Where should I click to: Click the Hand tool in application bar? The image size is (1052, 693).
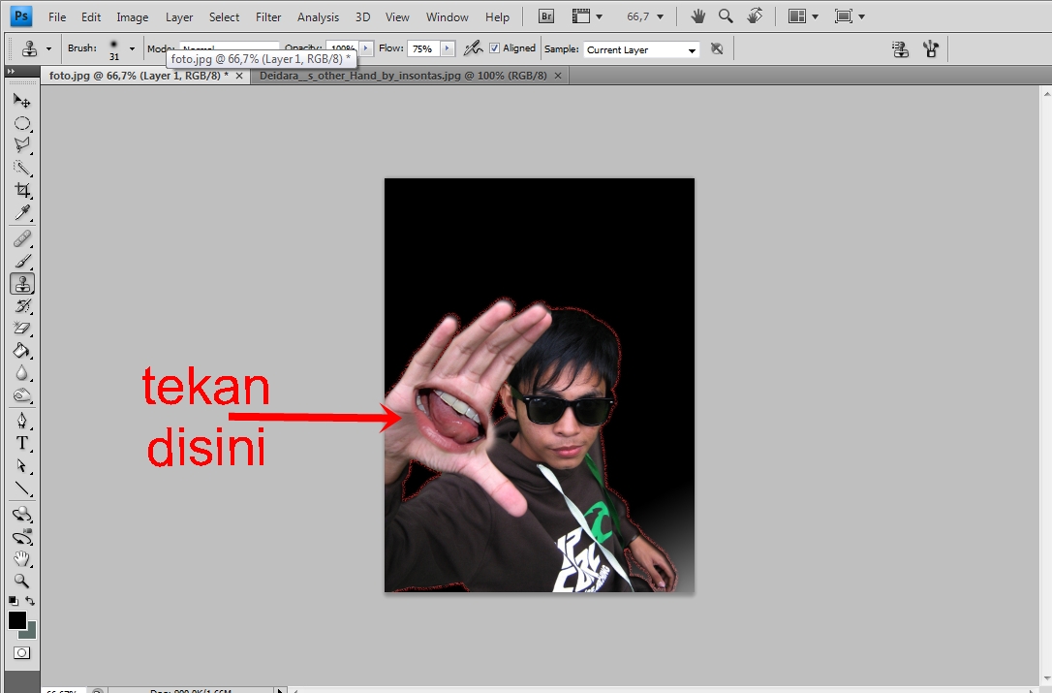click(697, 16)
